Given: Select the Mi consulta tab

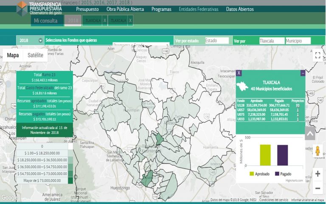Looking at the screenshot, I should pos(47,20).
